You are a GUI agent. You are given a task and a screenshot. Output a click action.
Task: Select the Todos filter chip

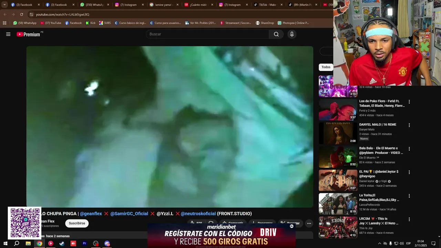pyautogui.click(x=326, y=67)
